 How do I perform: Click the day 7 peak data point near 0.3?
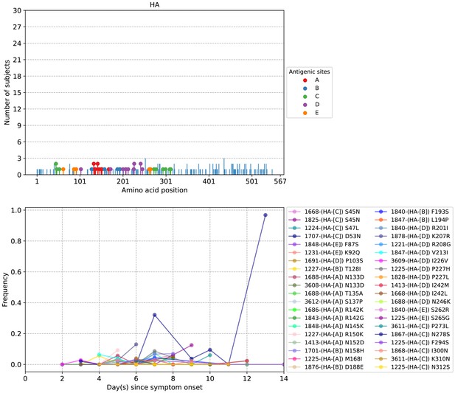click(x=155, y=315)
